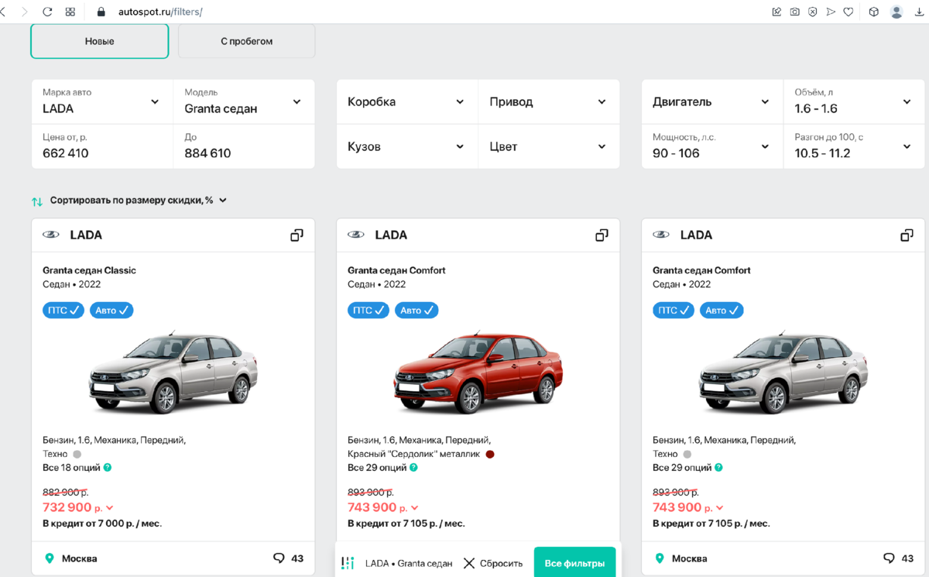The image size is (929, 577).
Task: Click comments bubble on silver Comfort card
Action: click(x=890, y=558)
